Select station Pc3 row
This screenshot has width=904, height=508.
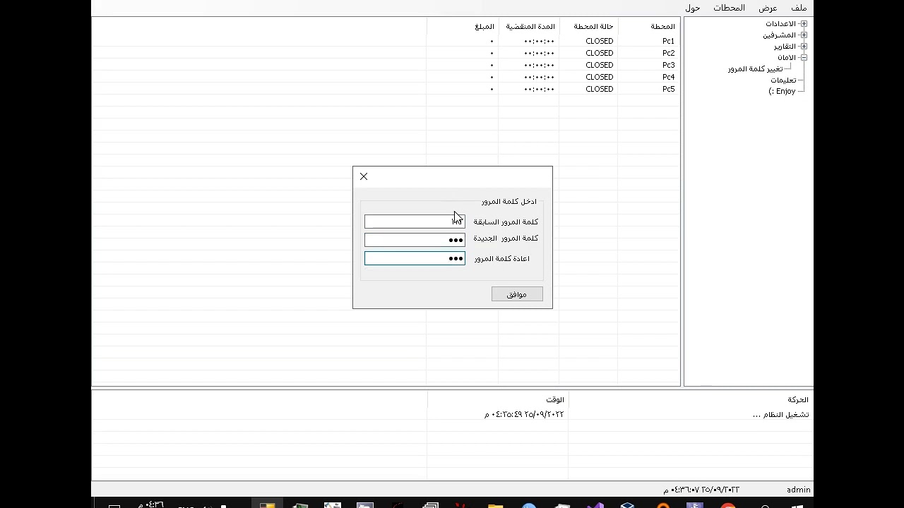[x=386, y=65]
